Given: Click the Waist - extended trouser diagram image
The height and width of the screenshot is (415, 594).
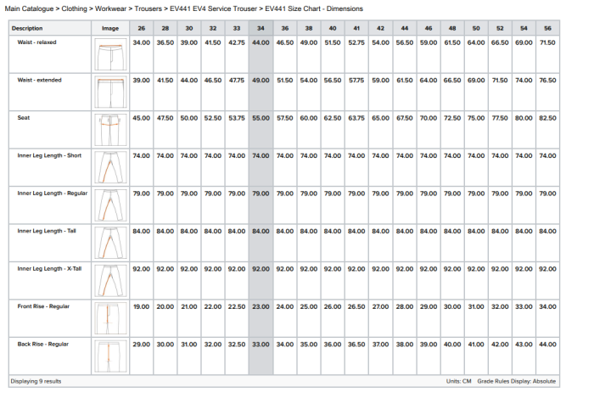Looking at the screenshot, I should point(109,92).
